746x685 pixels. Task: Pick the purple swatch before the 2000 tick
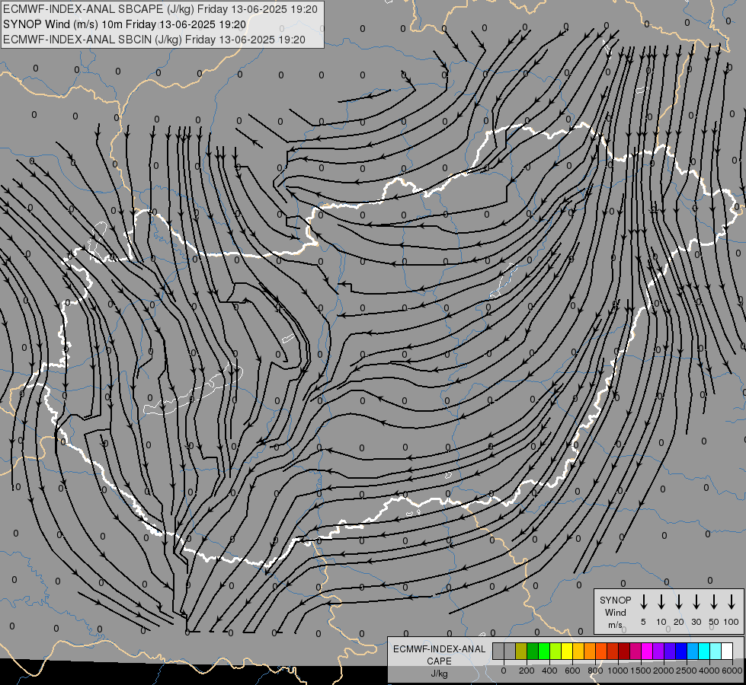[658, 651]
